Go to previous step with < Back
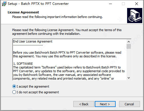 (x=84, y=104)
